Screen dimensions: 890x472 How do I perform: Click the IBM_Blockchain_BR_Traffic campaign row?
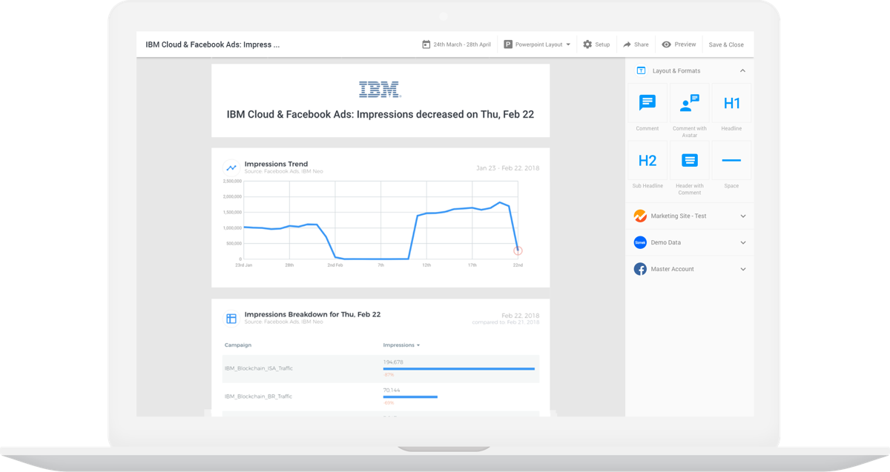[x=380, y=396]
